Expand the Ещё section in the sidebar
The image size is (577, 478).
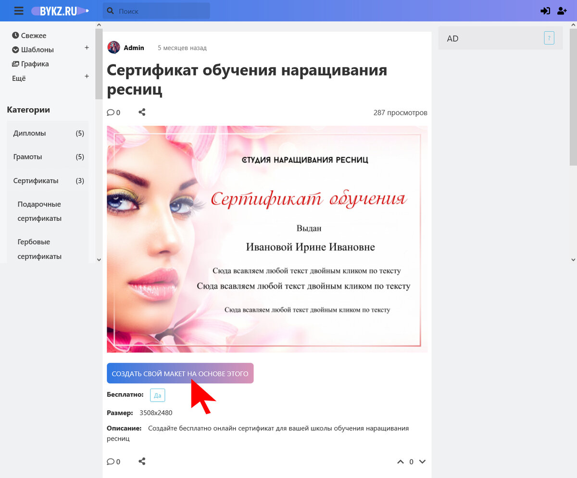coord(87,78)
